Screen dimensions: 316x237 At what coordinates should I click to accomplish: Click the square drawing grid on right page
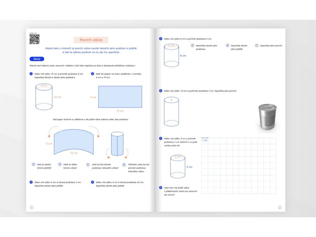pos(239,166)
